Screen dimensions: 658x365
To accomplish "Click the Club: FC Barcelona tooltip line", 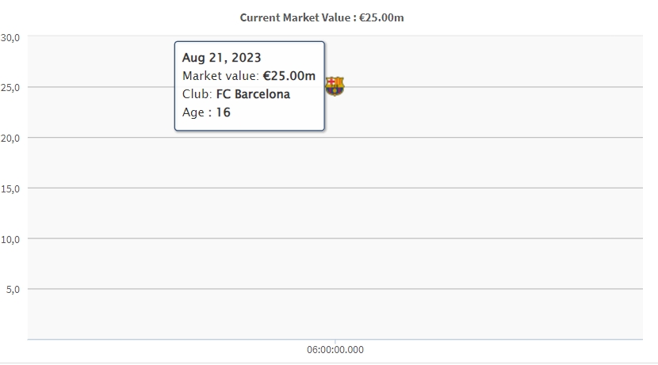I will click(x=235, y=94).
